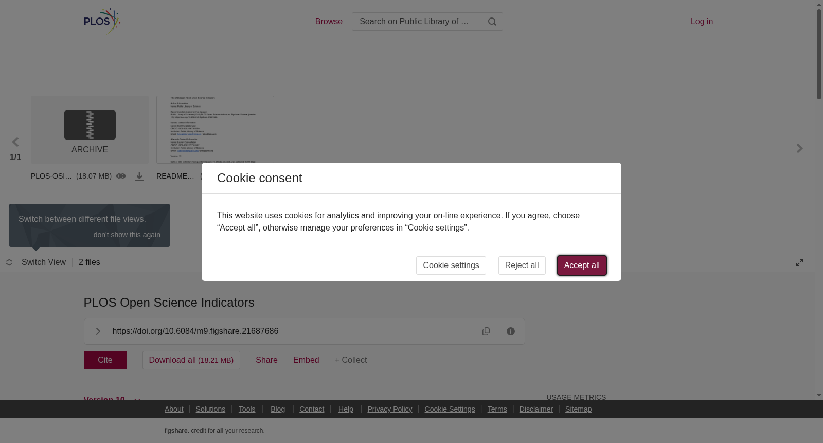Viewport: 823px width, 443px height.
Task: Click + Collect
Action: [351, 360]
